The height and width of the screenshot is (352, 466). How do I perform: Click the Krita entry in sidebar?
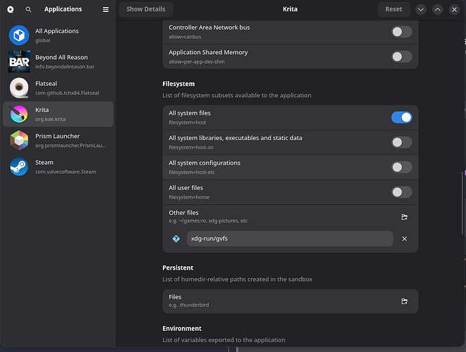coord(58,114)
